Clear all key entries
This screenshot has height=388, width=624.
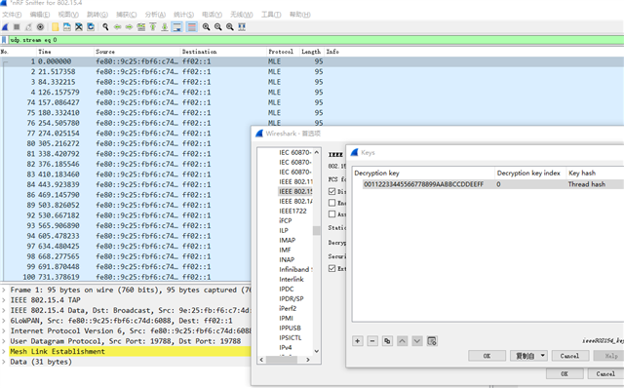[432, 341]
